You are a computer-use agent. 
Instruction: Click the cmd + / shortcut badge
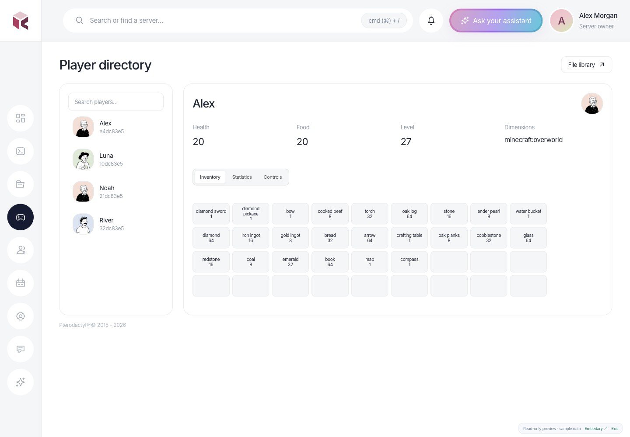click(384, 21)
